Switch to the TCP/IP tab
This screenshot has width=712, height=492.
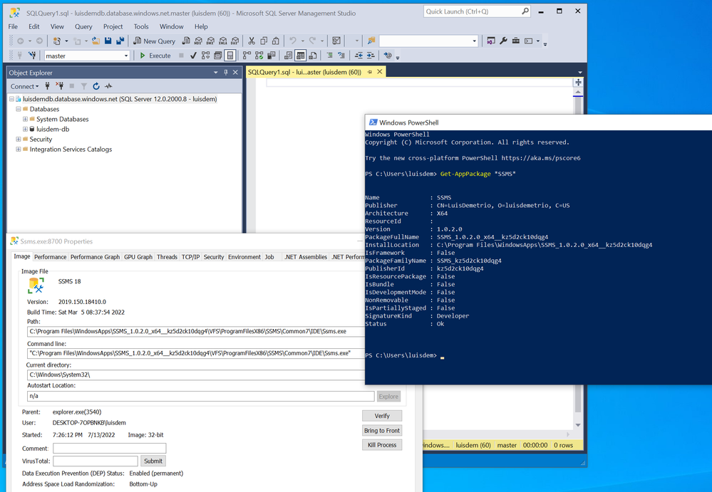tap(191, 257)
